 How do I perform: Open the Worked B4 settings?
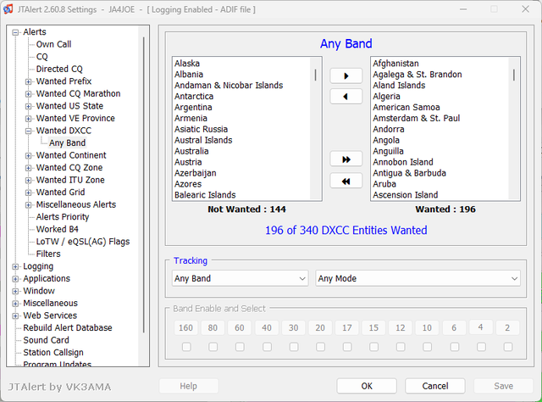tap(58, 229)
